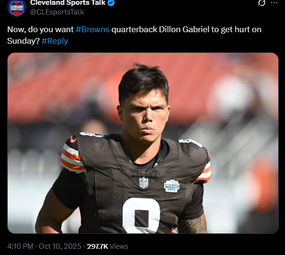Image resolution: width=285 pixels, height=255 pixels.
Task: Click the Premiere 2025 patch on jersey
Action: (x=172, y=186)
